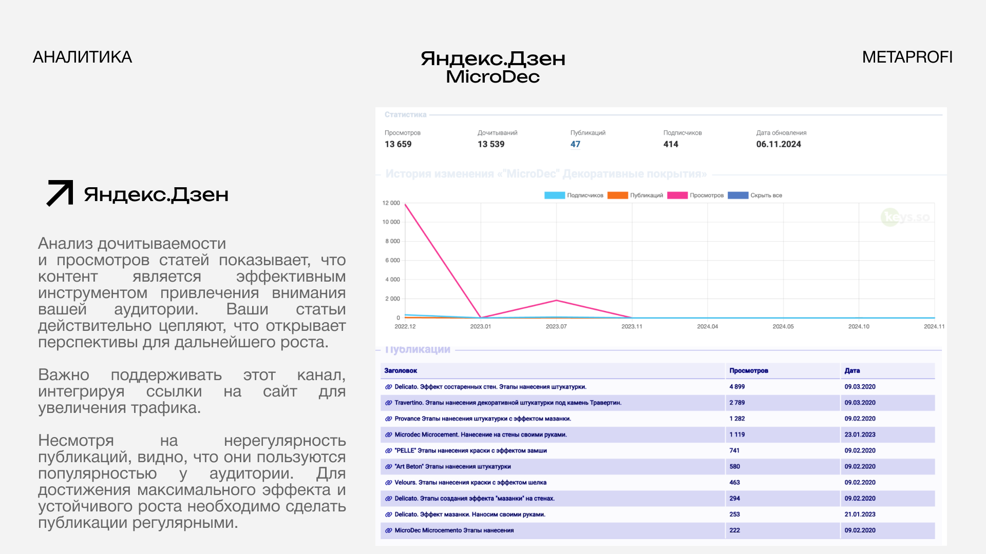Toggle the Просмотров legend series
Screen dimensions: 986x554
point(706,195)
